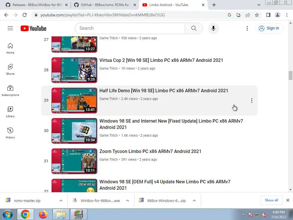The image size is (293, 220).
Task: Click the muted volume tray icon
Action: pyautogui.click(x=264, y=215)
